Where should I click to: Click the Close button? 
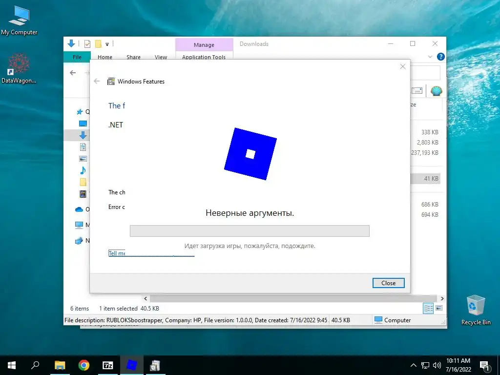[x=388, y=283]
